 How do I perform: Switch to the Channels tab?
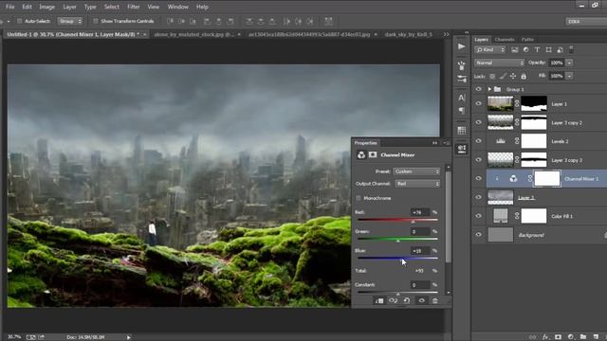(505, 40)
